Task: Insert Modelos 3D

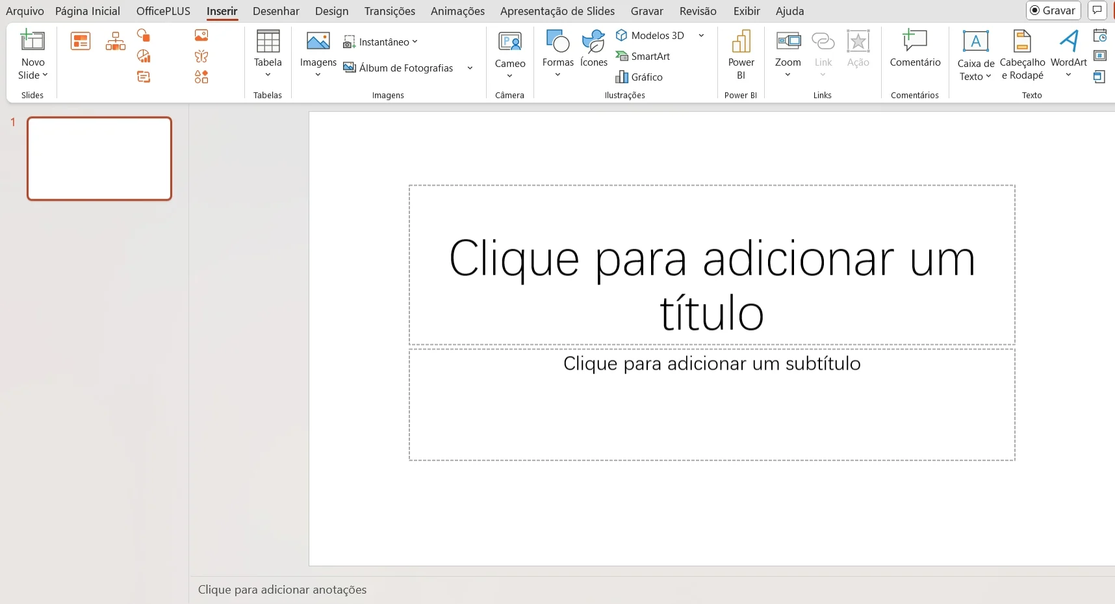Action: (x=650, y=35)
